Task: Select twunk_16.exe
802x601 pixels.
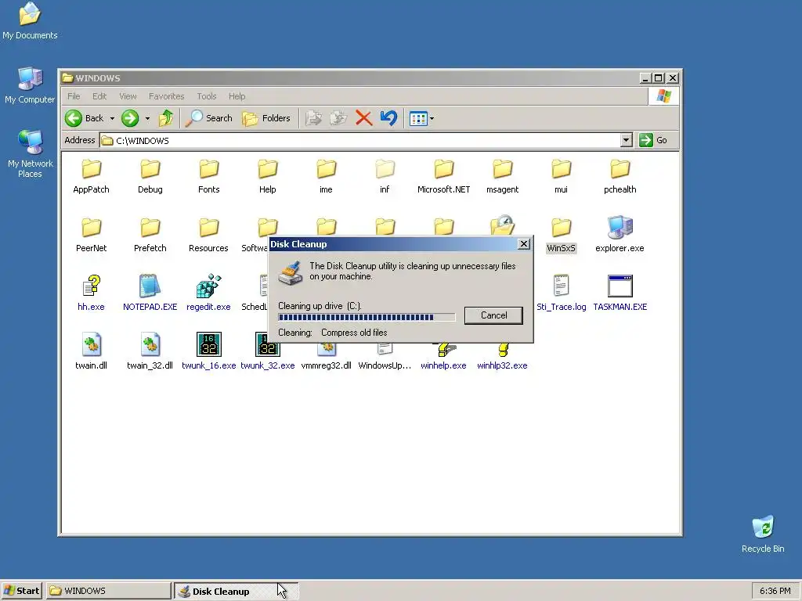Action: coord(208,353)
